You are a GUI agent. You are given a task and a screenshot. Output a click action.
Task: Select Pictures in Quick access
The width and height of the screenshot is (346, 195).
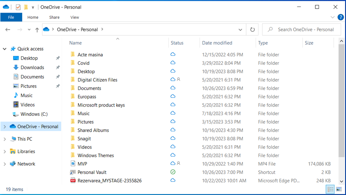pyautogui.click(x=29, y=86)
